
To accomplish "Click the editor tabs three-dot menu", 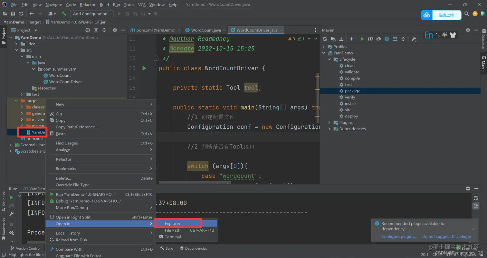I will [x=315, y=30].
